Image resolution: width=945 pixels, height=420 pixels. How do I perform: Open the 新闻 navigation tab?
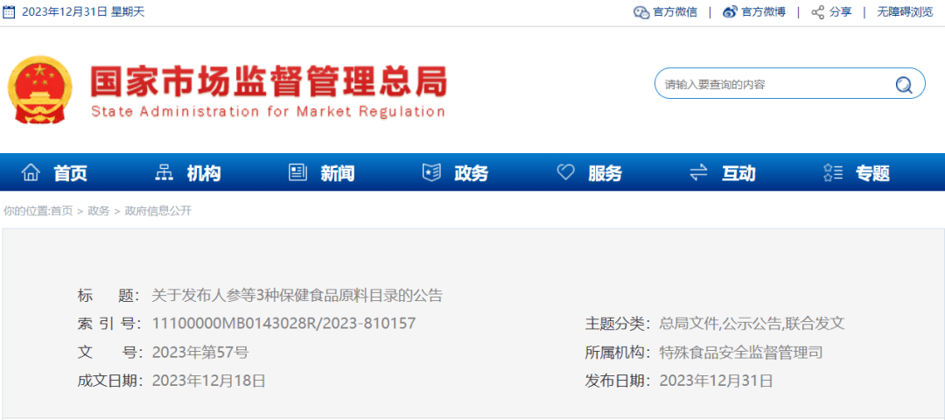point(338,173)
